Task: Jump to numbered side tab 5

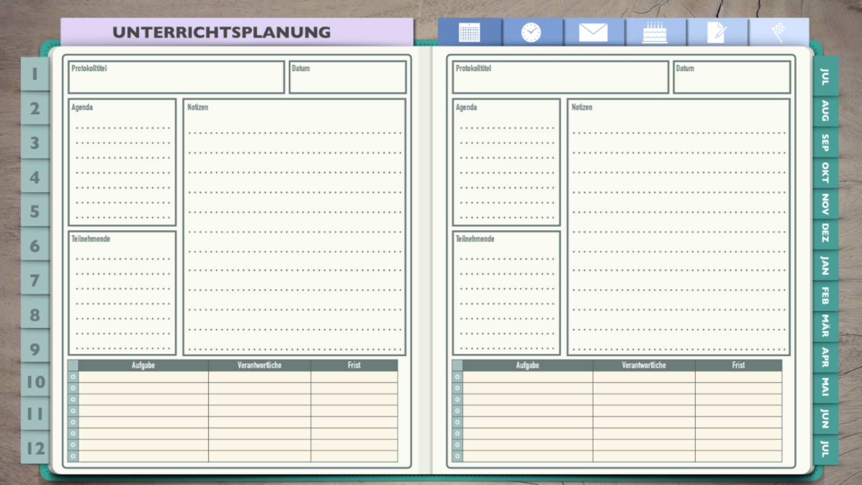Action: (35, 212)
